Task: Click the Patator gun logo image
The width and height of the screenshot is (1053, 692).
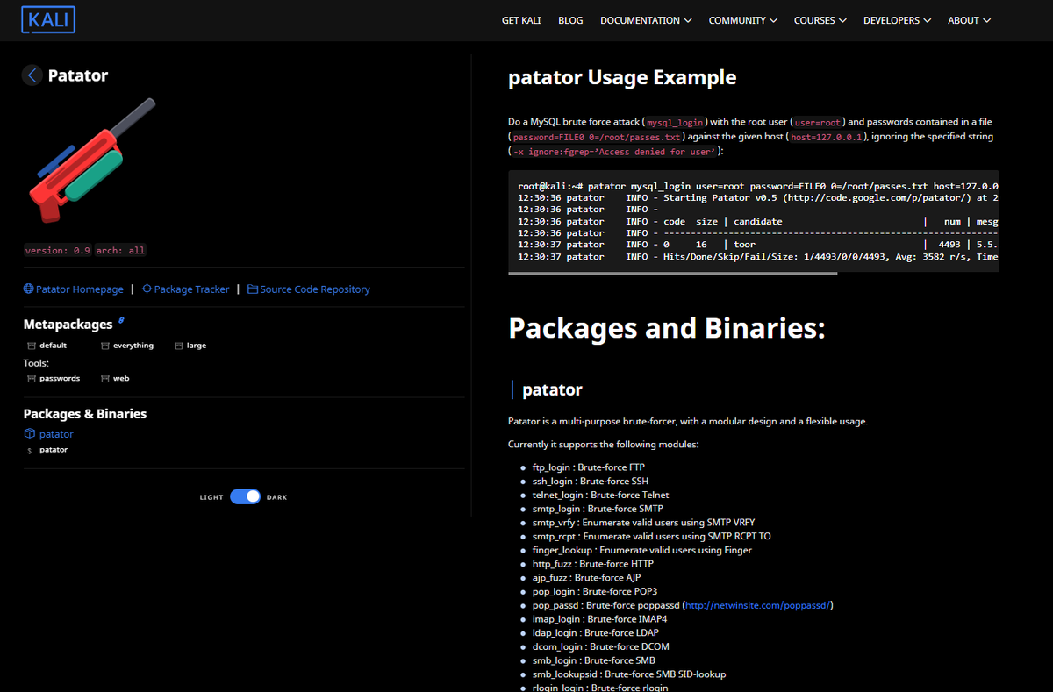Action: [91, 161]
